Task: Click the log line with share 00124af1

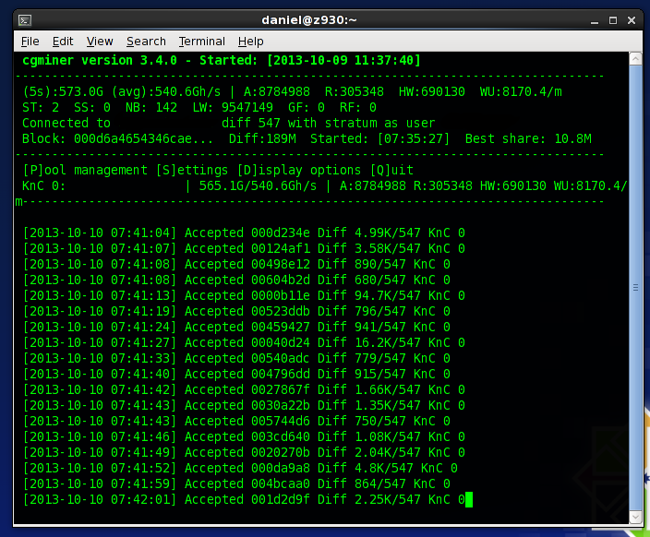Action: pyautogui.click(x=244, y=248)
